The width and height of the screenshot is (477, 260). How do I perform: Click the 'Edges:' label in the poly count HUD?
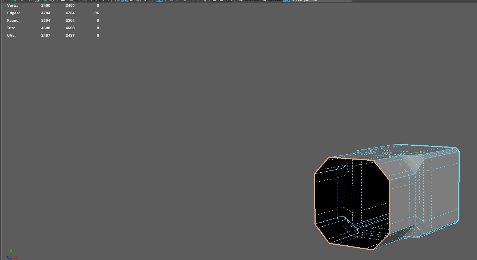pyautogui.click(x=13, y=13)
